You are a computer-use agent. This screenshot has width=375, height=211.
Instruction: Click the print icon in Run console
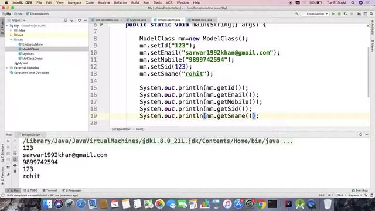tap(15, 165)
